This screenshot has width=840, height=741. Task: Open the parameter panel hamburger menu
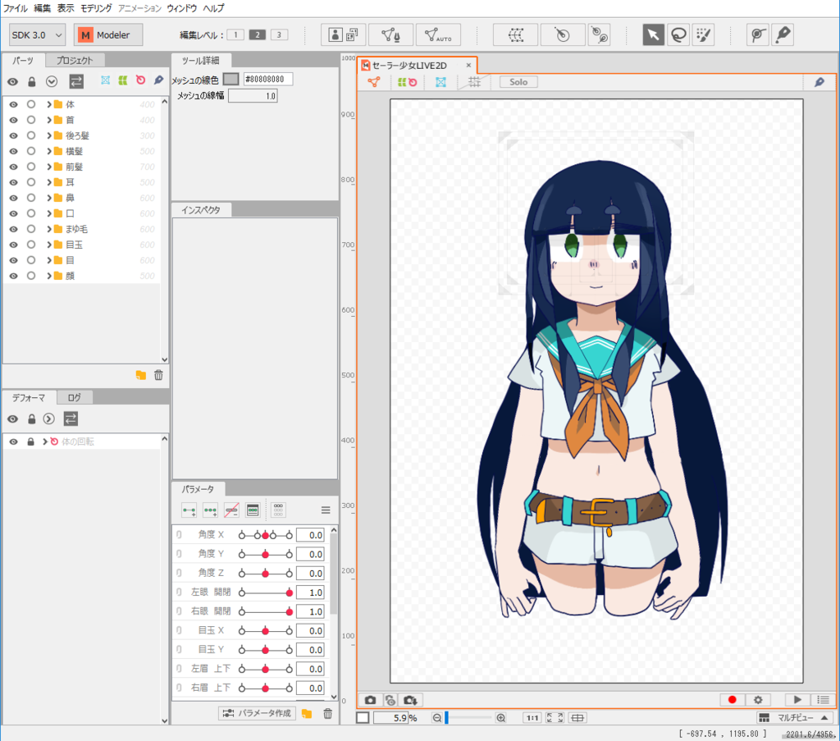[326, 510]
